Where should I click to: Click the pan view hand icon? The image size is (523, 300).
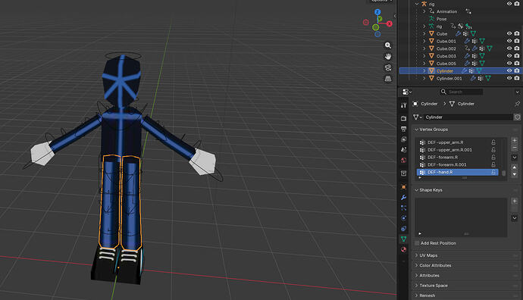pyautogui.click(x=388, y=56)
